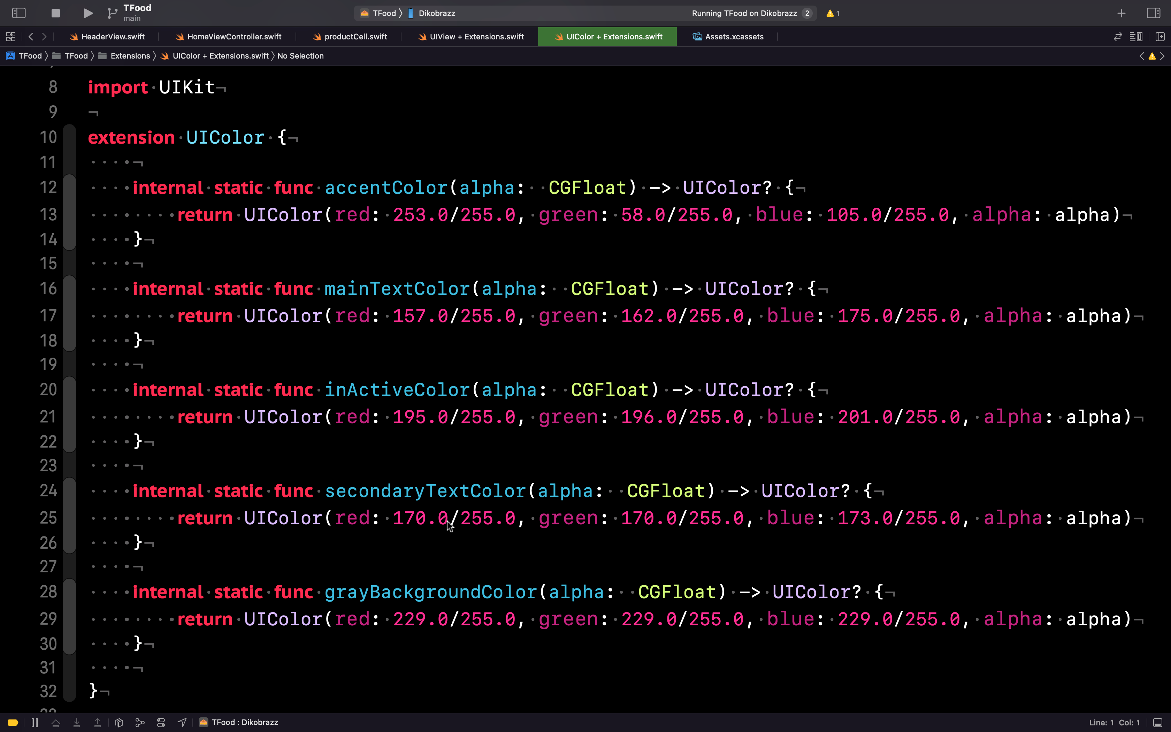The height and width of the screenshot is (732, 1171).
Task: Open the editor options menu
Action: [1136, 37]
